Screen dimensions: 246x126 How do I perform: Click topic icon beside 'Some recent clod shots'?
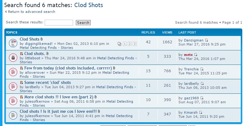click(13, 86)
